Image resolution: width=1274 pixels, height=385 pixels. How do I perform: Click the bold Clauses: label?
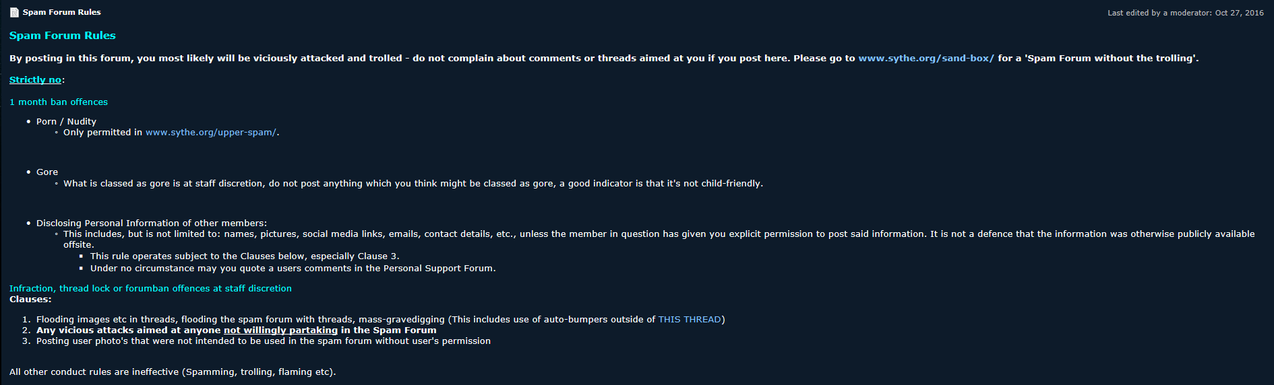click(x=30, y=300)
